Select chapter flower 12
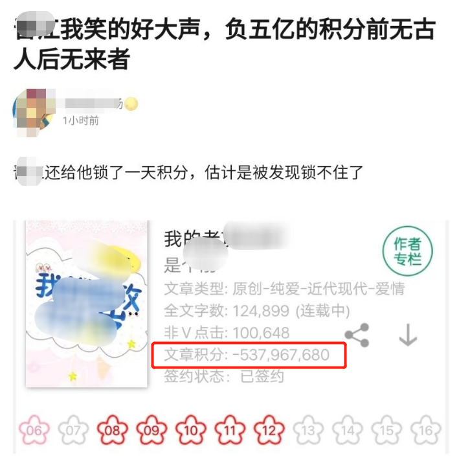The width and height of the screenshot is (459, 465). coord(269,430)
